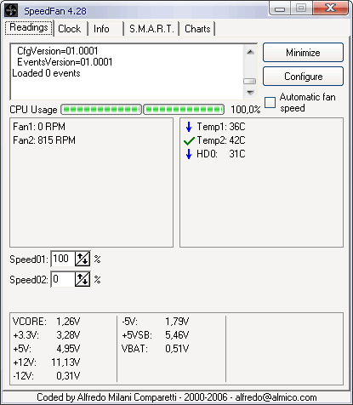Select the HD0: 31C reading
The image size is (353, 405).
pos(221,154)
